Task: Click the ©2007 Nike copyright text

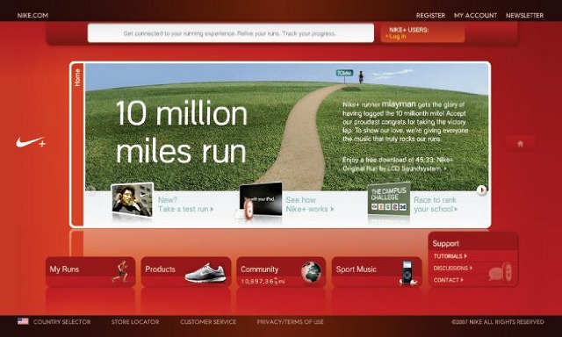Action: coord(498,321)
